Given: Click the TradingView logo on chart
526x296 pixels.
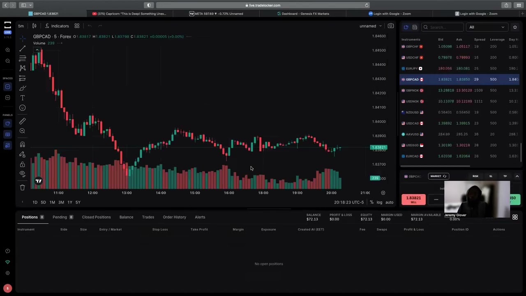Looking at the screenshot, I should click(38, 181).
